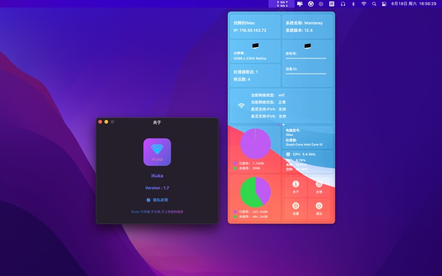Close the 关于 window with red button
Viewport: 442px width, 276px height.
(100, 122)
